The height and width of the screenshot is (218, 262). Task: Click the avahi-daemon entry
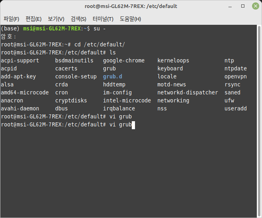(x=20, y=108)
